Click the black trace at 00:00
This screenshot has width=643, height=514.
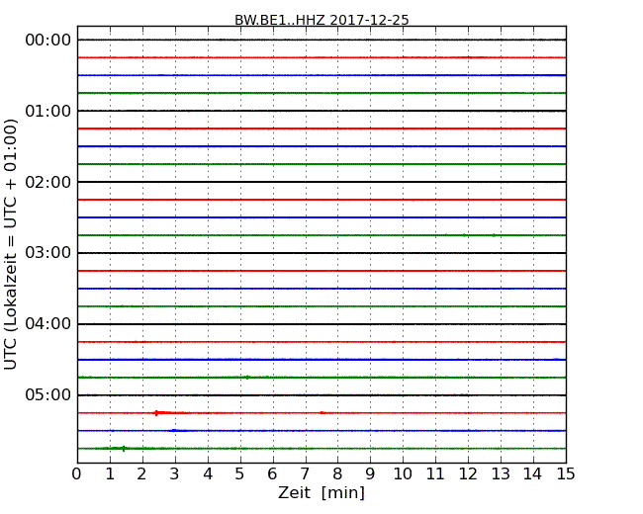click(x=321, y=40)
